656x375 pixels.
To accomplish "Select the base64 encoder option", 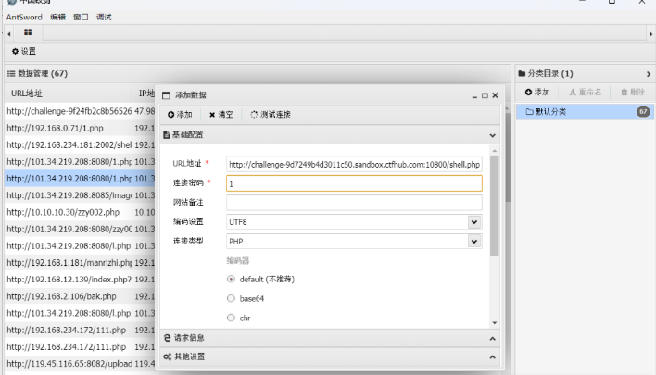I will 231,298.
